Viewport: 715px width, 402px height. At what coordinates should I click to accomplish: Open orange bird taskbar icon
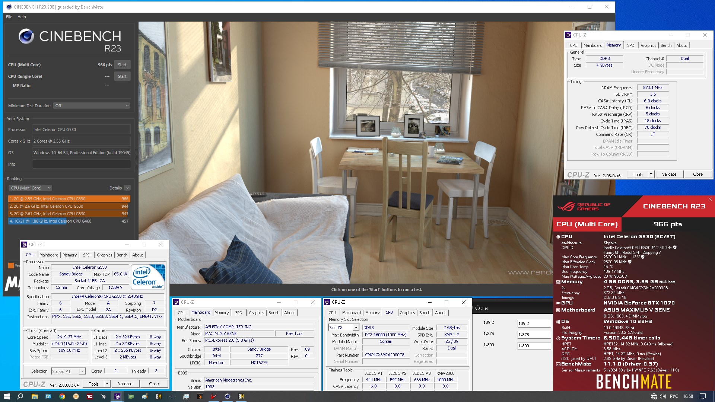pos(200,396)
